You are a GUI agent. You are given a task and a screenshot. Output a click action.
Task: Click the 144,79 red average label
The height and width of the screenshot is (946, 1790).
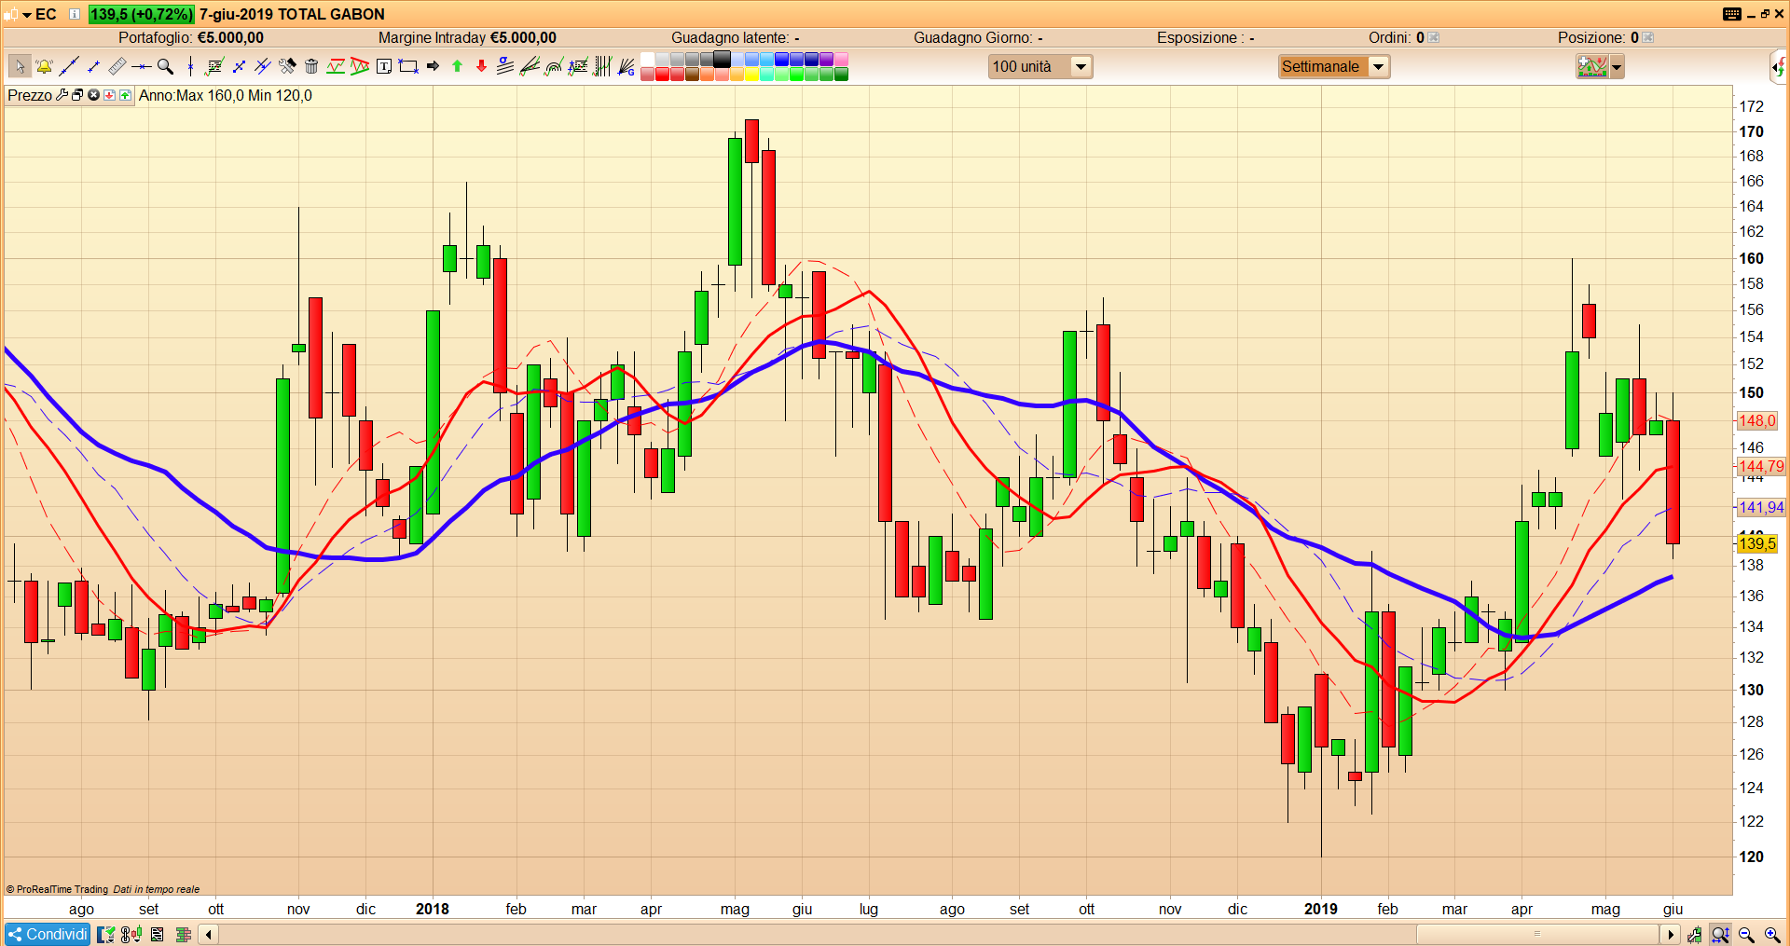[1760, 466]
